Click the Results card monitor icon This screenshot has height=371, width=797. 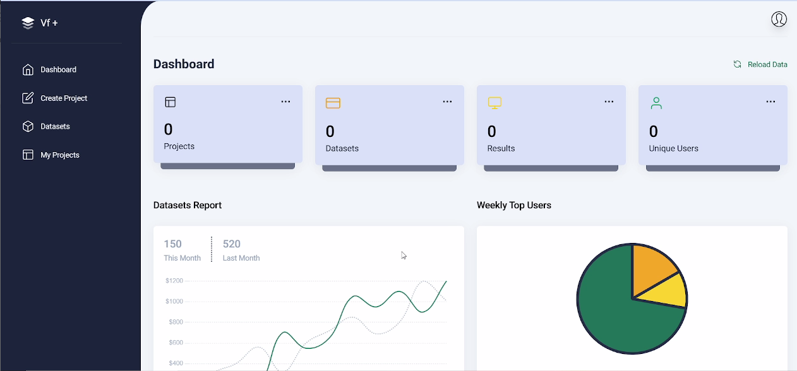(x=494, y=103)
